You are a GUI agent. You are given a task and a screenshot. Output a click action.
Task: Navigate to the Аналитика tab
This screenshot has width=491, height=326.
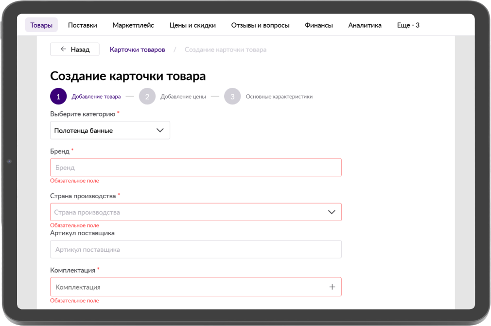(x=365, y=25)
